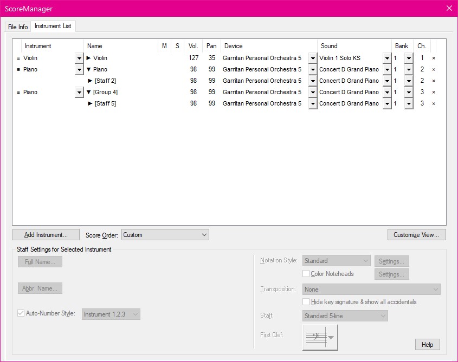Close the ScoreManager window
458x362 pixels.
tap(449, 8)
